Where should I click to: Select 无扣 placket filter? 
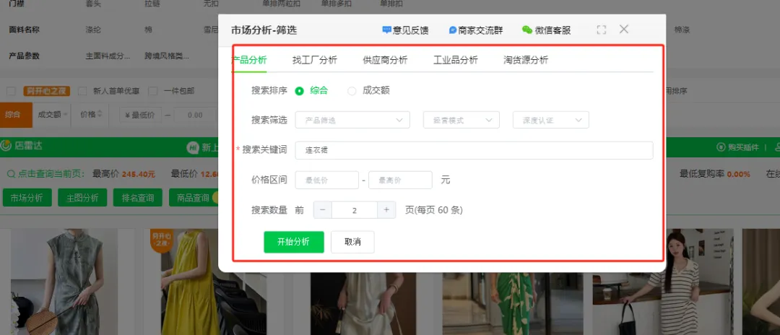[x=211, y=4]
